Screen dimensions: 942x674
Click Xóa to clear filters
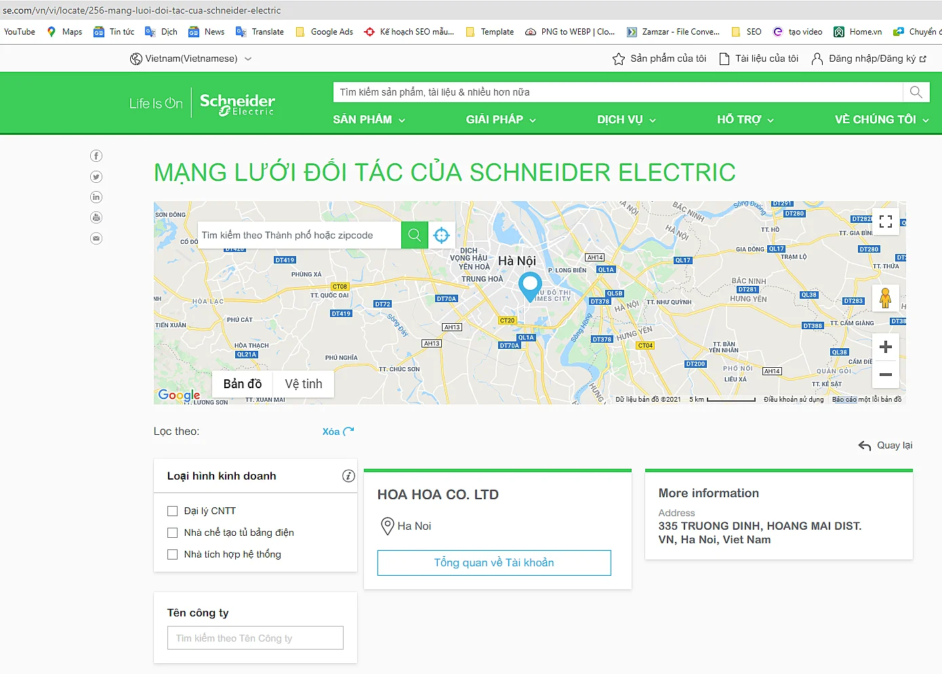point(338,431)
